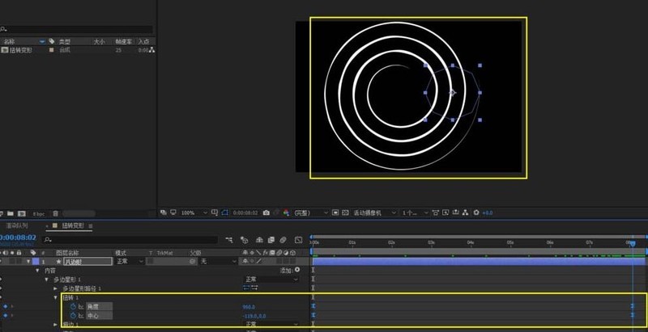The width and height of the screenshot is (648, 332).
Task: Toggle stopwatch for 中心 center property
Action: [x=73, y=316]
